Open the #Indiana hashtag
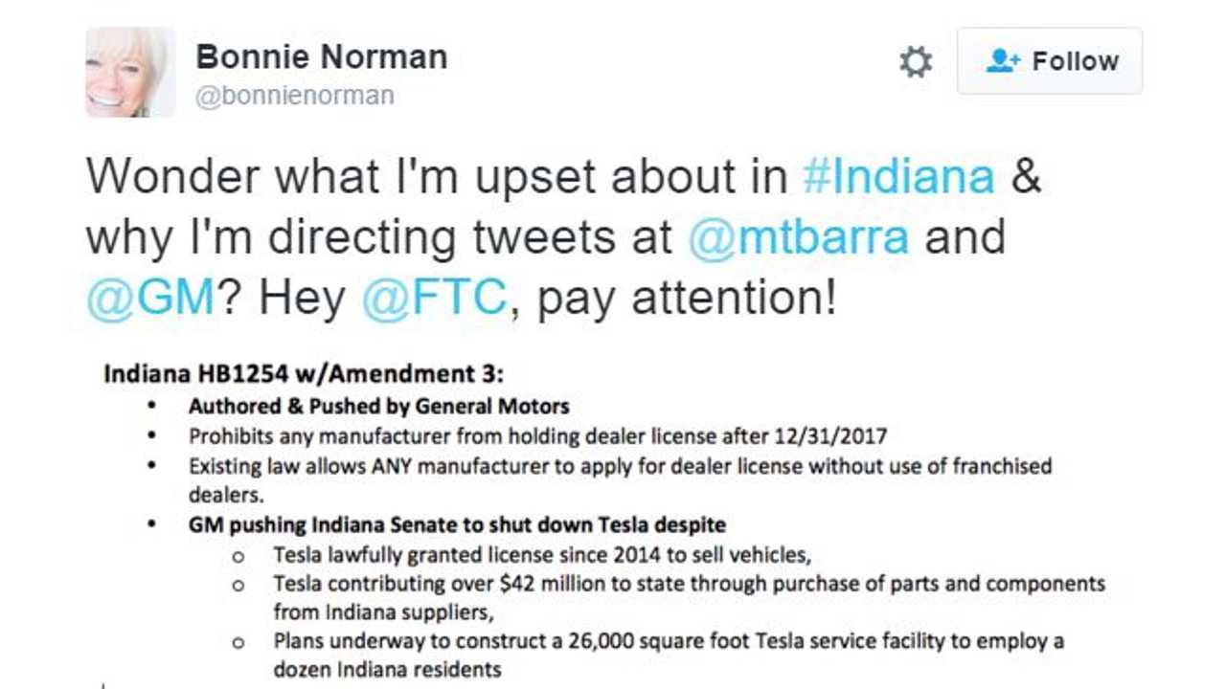The width and height of the screenshot is (1226, 689). [898, 176]
